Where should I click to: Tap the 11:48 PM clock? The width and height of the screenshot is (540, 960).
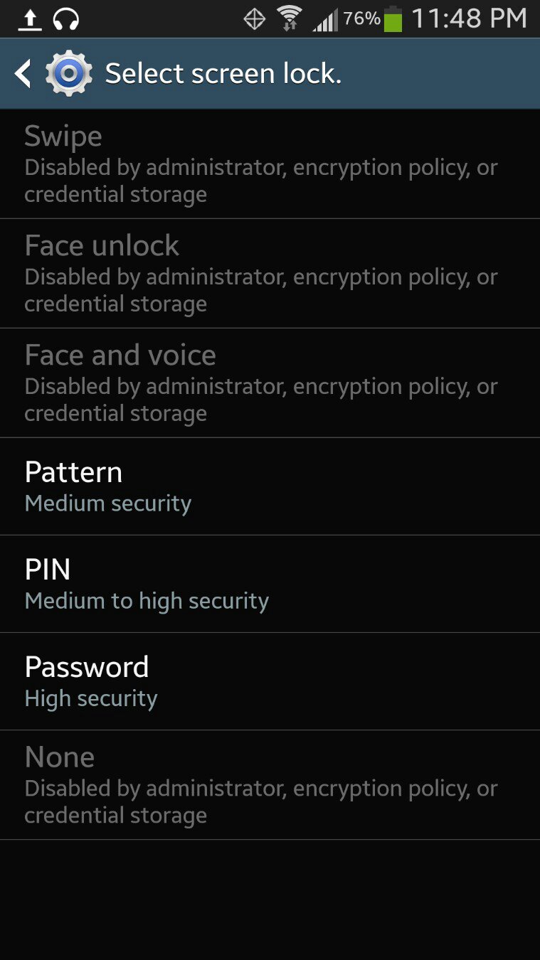[470, 19]
